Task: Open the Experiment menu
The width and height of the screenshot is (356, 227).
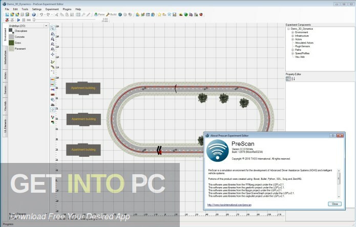Action: click(52, 9)
